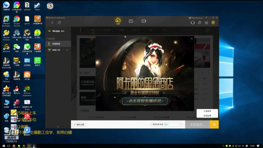Viewport: 263px width, 148px height.
Task: Launch Steam from desktop
Action: click(37, 6)
